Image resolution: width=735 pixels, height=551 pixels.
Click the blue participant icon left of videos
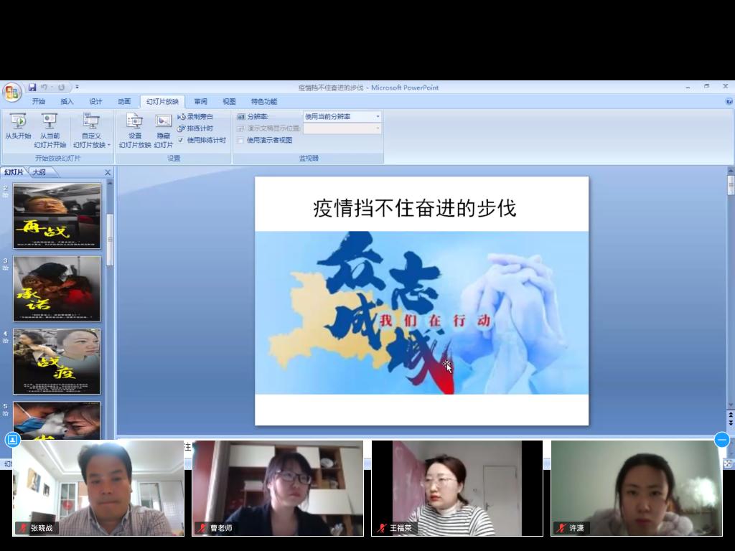click(12, 439)
